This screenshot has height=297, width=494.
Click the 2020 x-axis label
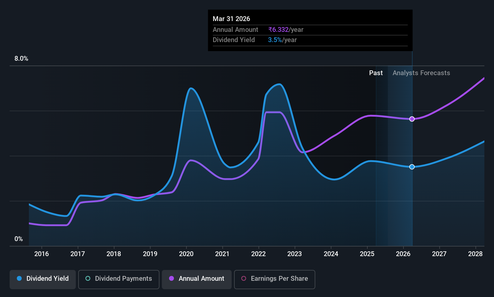186,254
